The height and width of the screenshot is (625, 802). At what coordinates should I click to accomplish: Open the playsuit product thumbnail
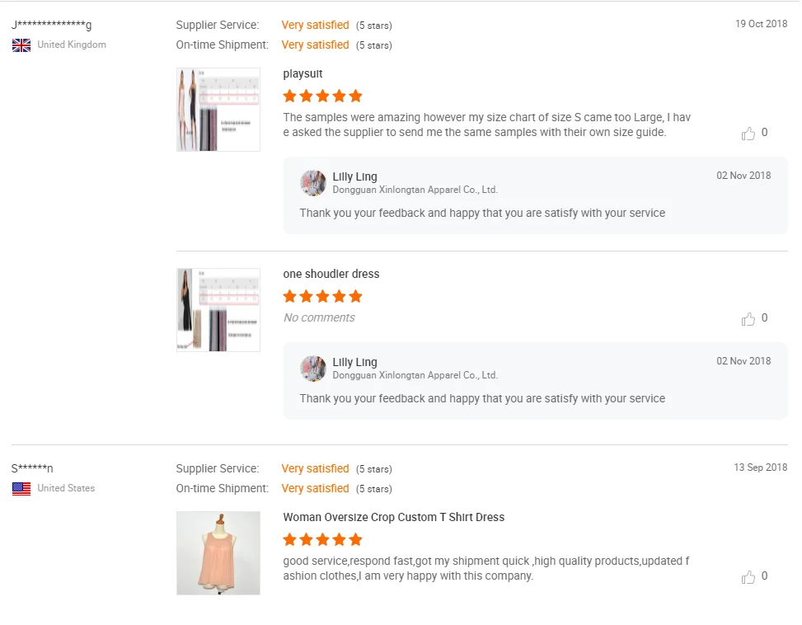pyautogui.click(x=218, y=110)
